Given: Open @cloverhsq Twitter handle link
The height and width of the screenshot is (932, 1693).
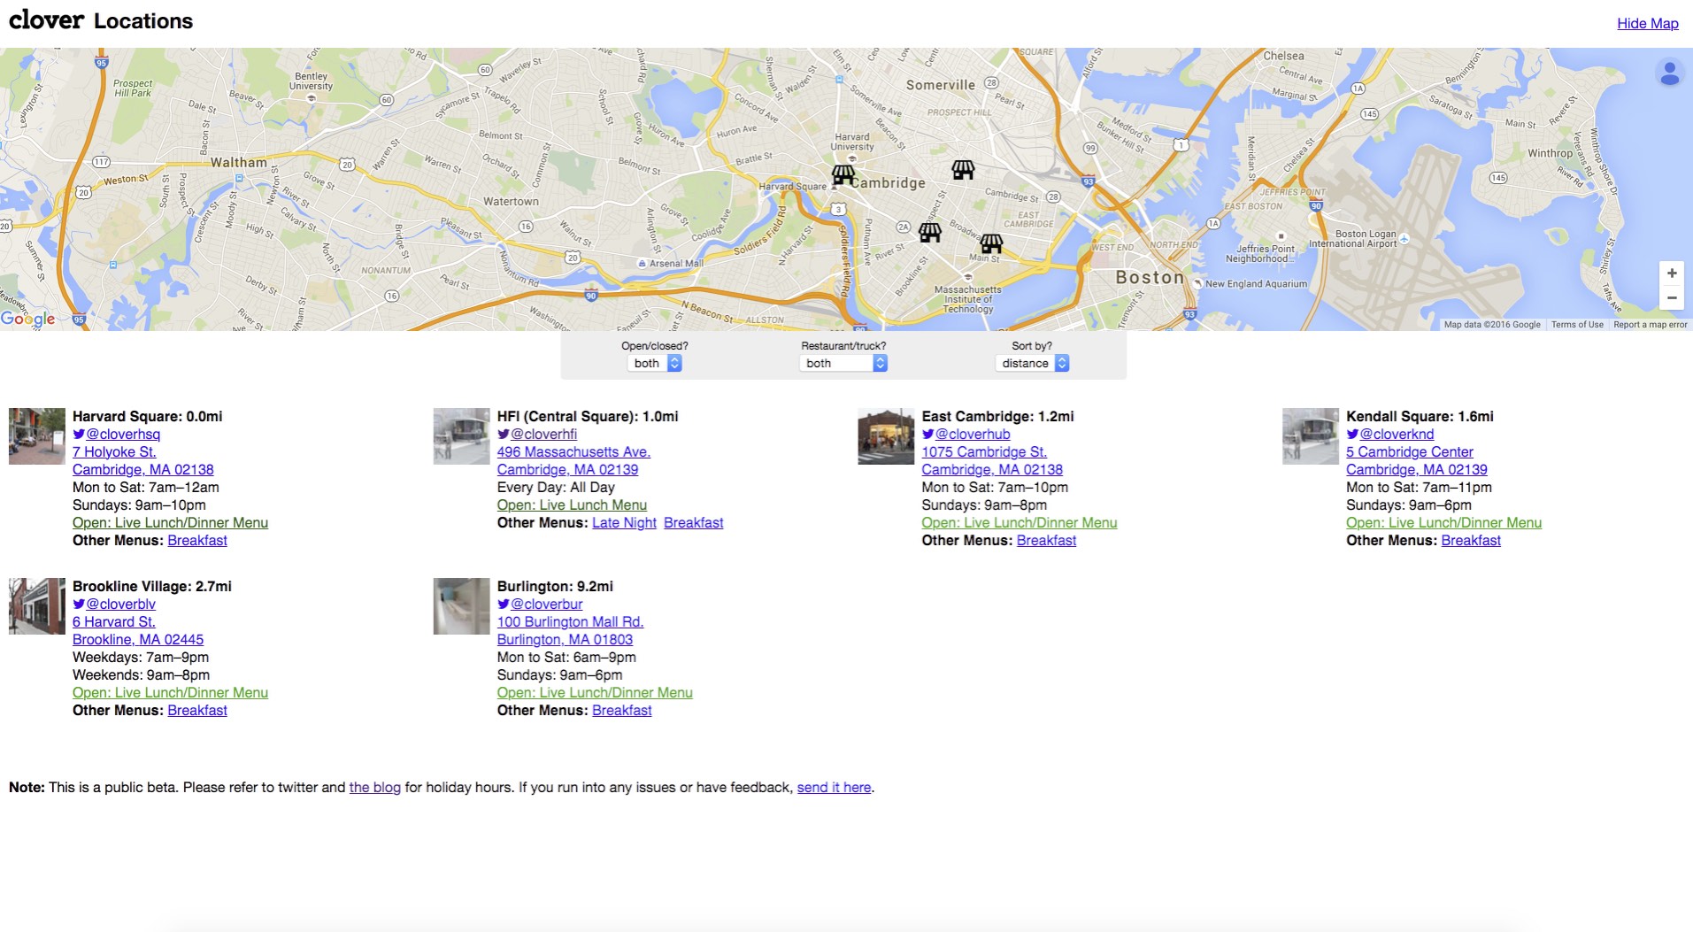Looking at the screenshot, I should point(123,434).
